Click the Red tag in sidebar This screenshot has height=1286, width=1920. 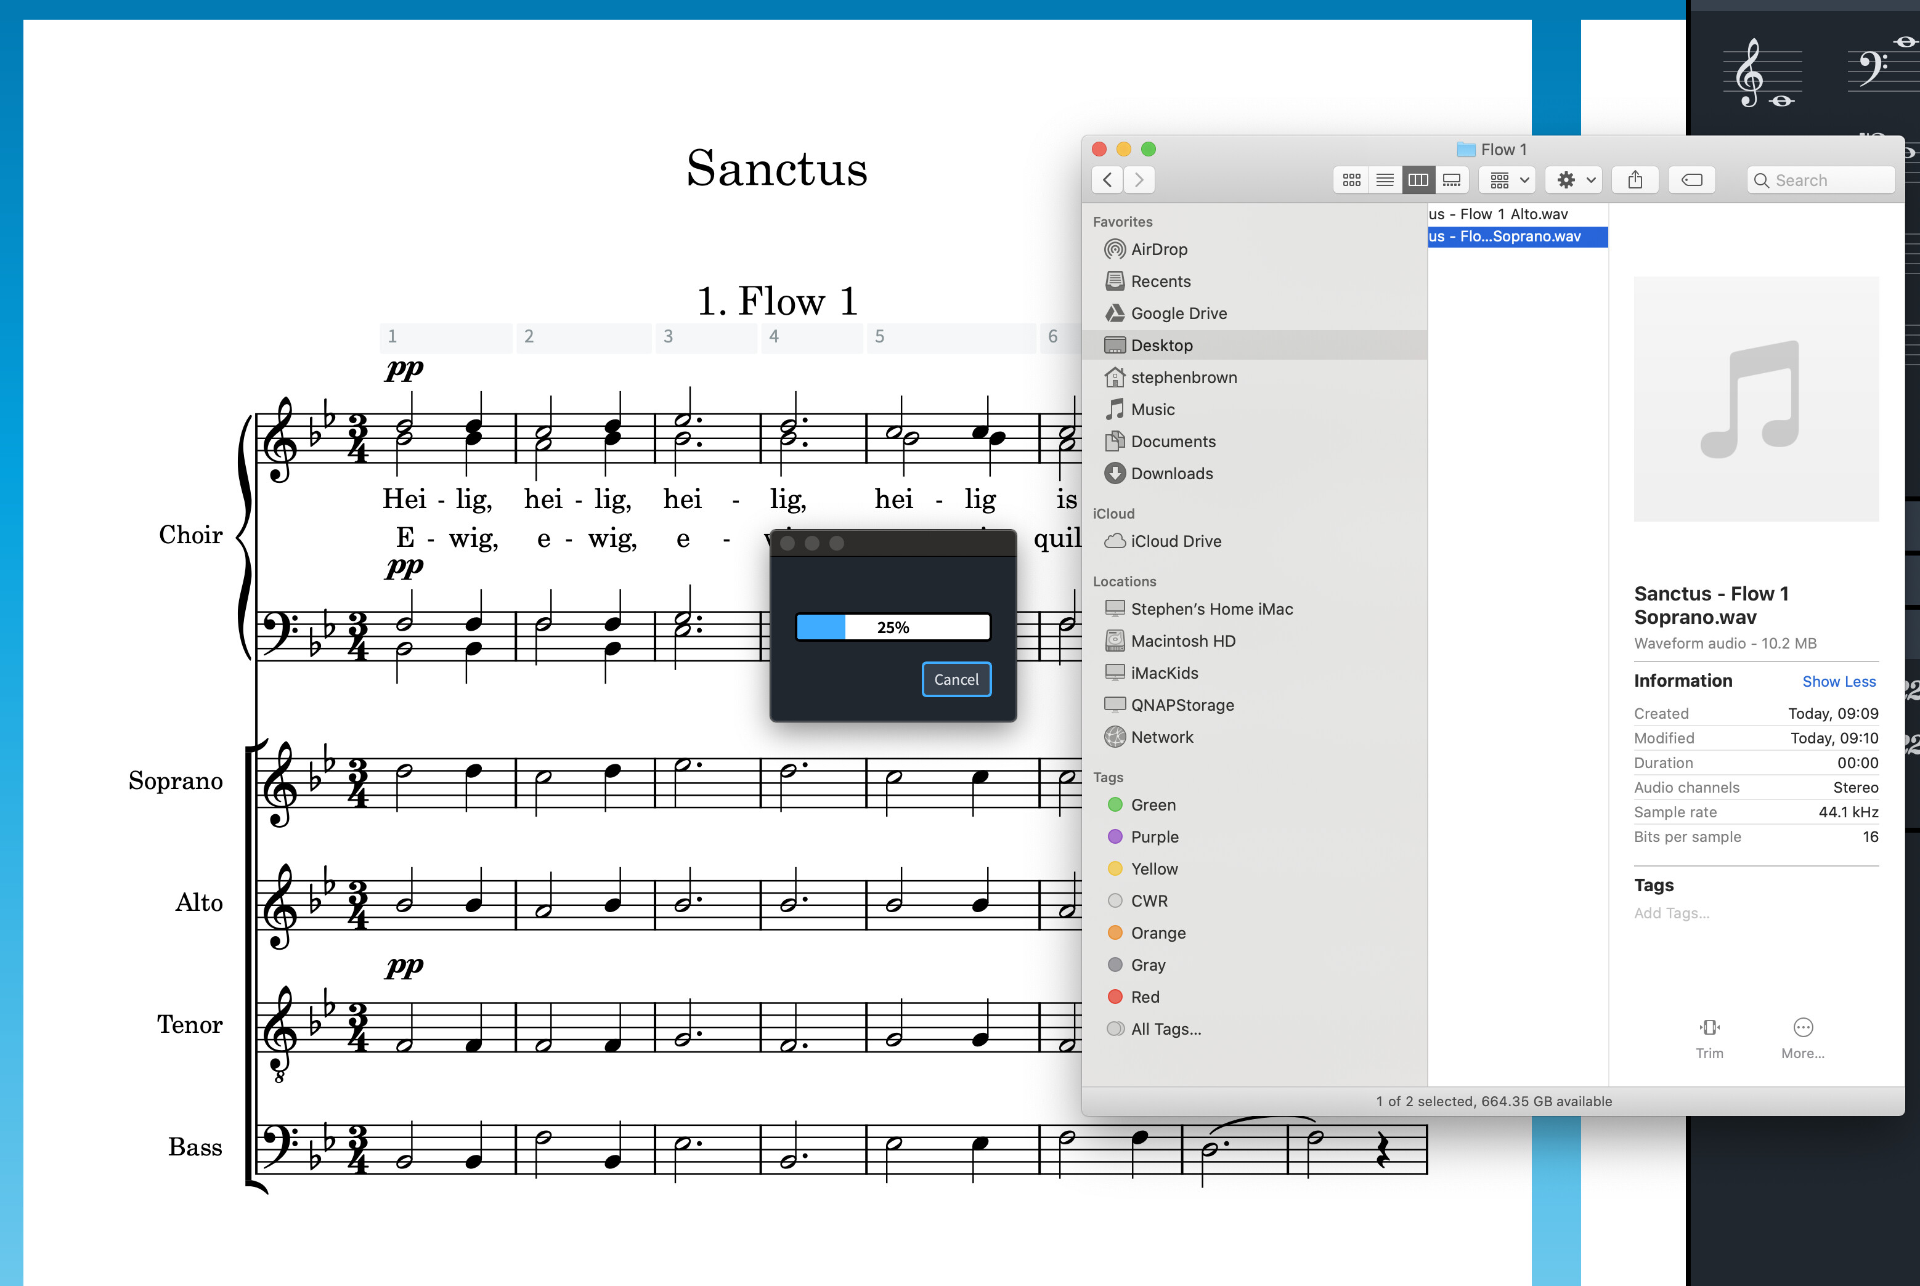pyautogui.click(x=1145, y=997)
